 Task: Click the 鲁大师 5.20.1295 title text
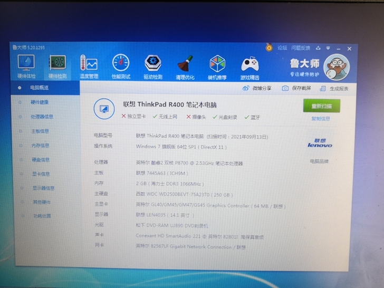point(28,47)
